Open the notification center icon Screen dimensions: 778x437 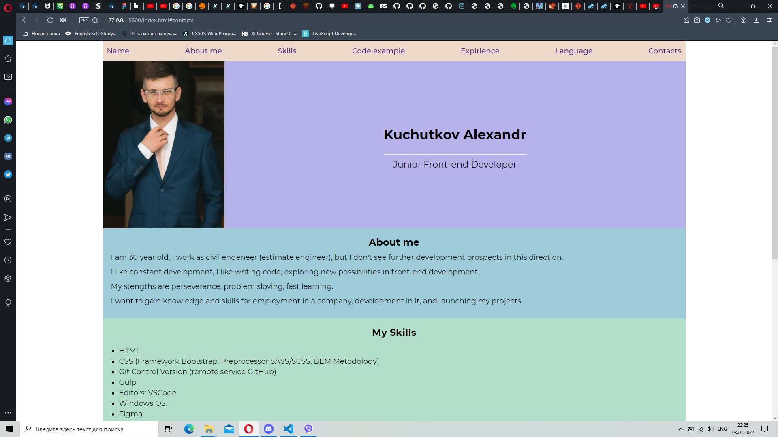(x=765, y=429)
